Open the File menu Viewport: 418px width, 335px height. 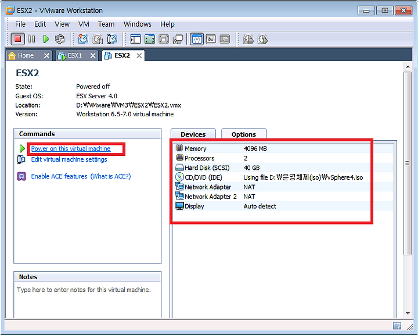pos(20,24)
